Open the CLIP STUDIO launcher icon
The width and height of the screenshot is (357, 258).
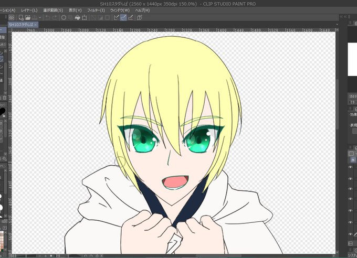12,17
